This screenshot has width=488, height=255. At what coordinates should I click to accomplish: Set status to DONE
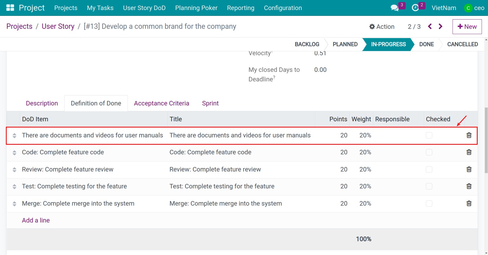[426, 44]
